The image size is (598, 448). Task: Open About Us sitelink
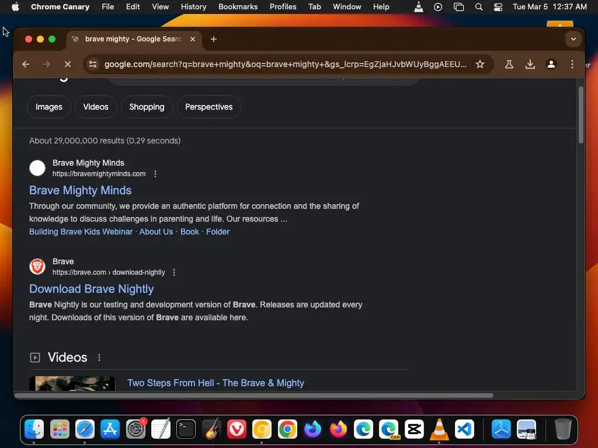click(x=156, y=232)
